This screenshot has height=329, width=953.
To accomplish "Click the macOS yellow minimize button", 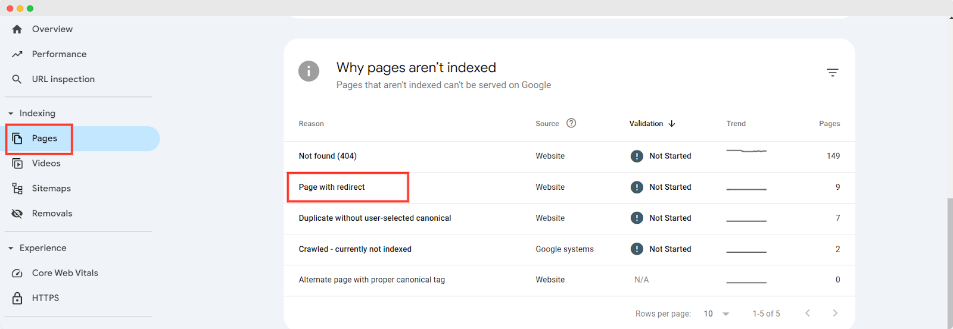I will pos(20,8).
